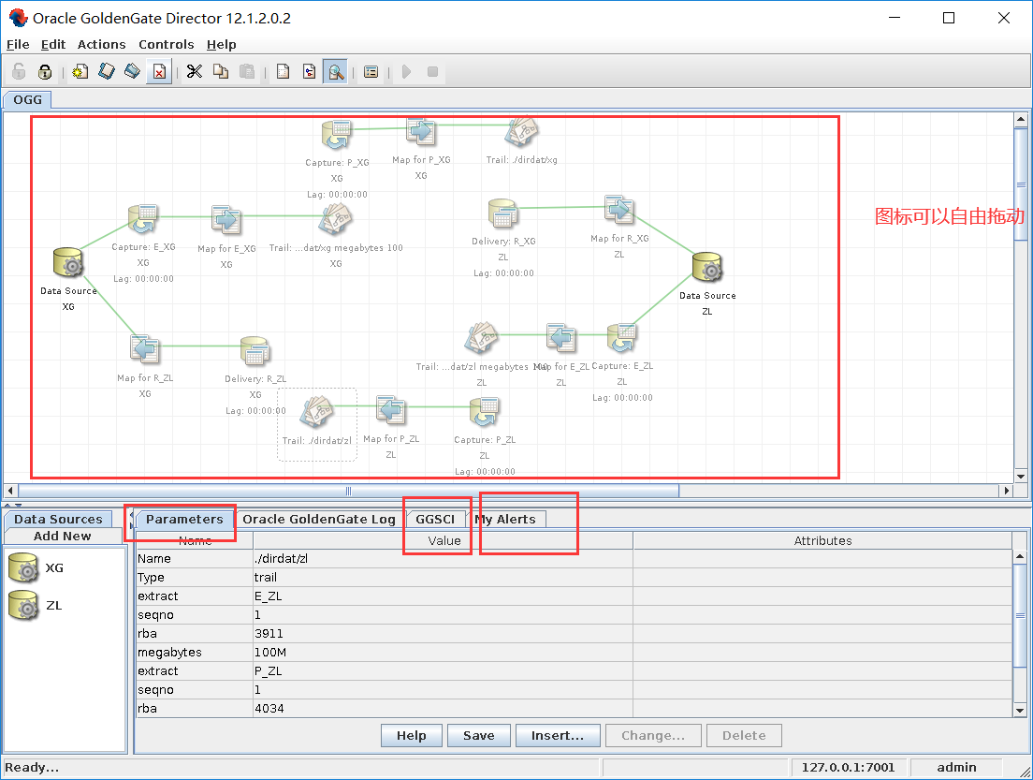This screenshot has height=780, width=1033.
Task: Open the Controls menu
Action: 166,44
